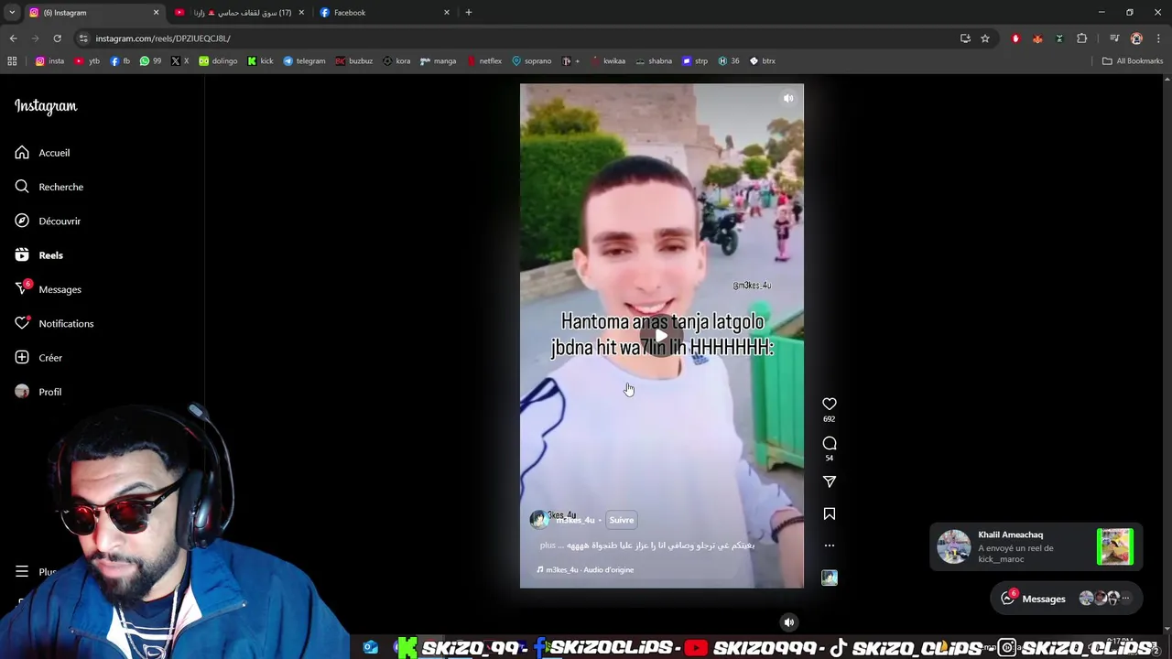
Task: Unmute the reel using top-right speaker icon
Action: click(788, 98)
